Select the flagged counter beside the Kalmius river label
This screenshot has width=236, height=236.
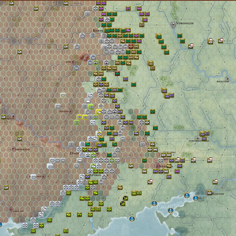point(150,182)
